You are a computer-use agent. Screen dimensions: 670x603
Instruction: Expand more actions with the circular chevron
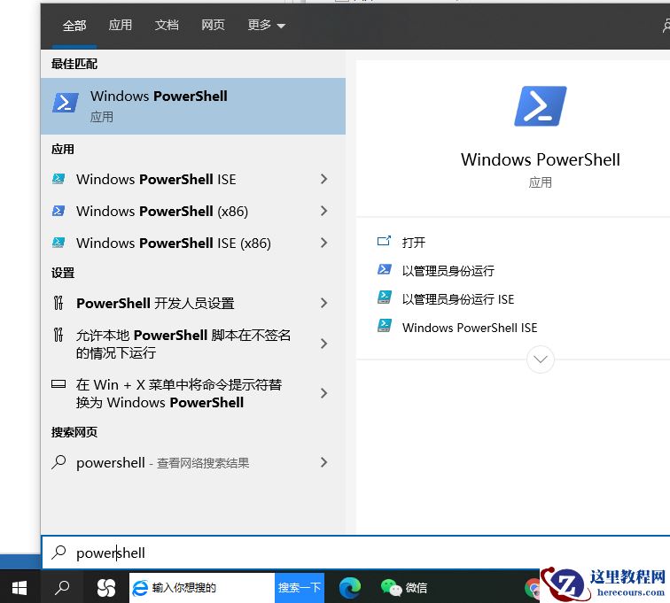(x=541, y=359)
